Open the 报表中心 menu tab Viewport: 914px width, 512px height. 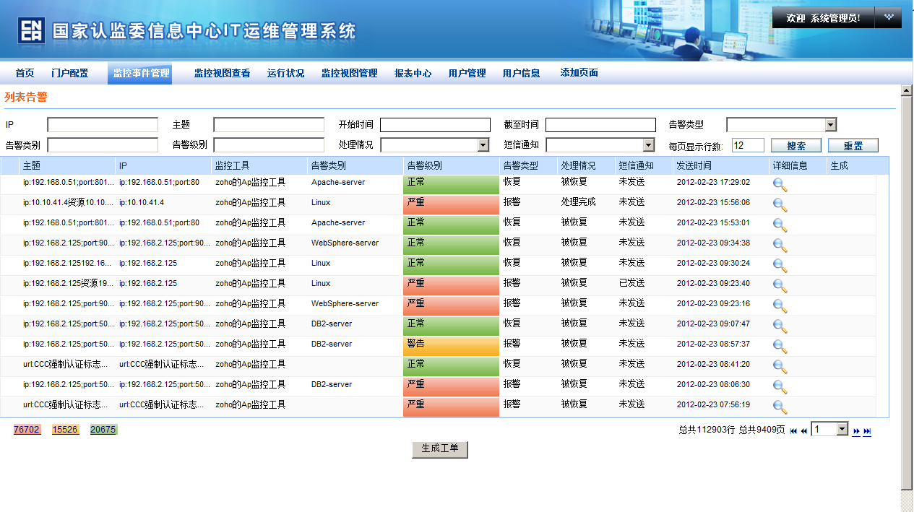(x=413, y=73)
